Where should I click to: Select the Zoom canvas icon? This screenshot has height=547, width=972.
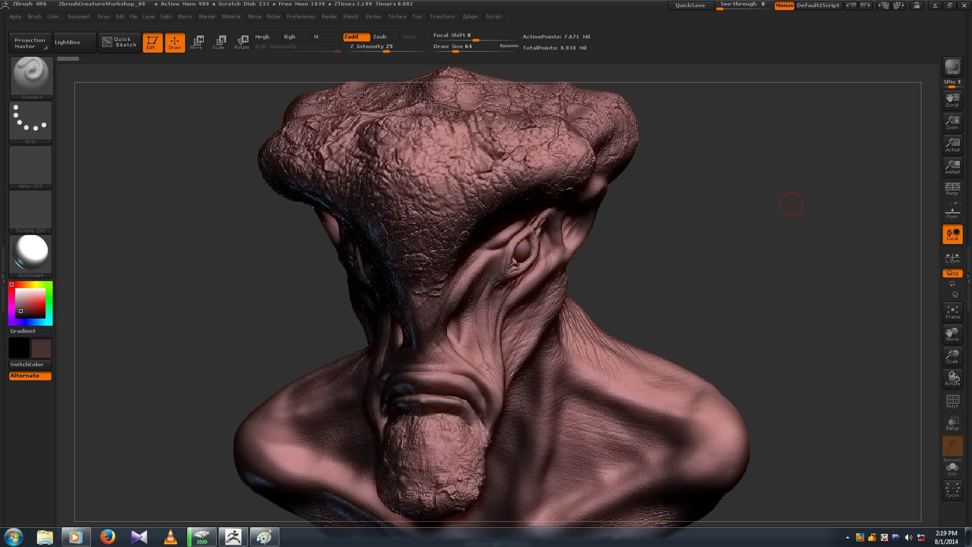click(952, 122)
